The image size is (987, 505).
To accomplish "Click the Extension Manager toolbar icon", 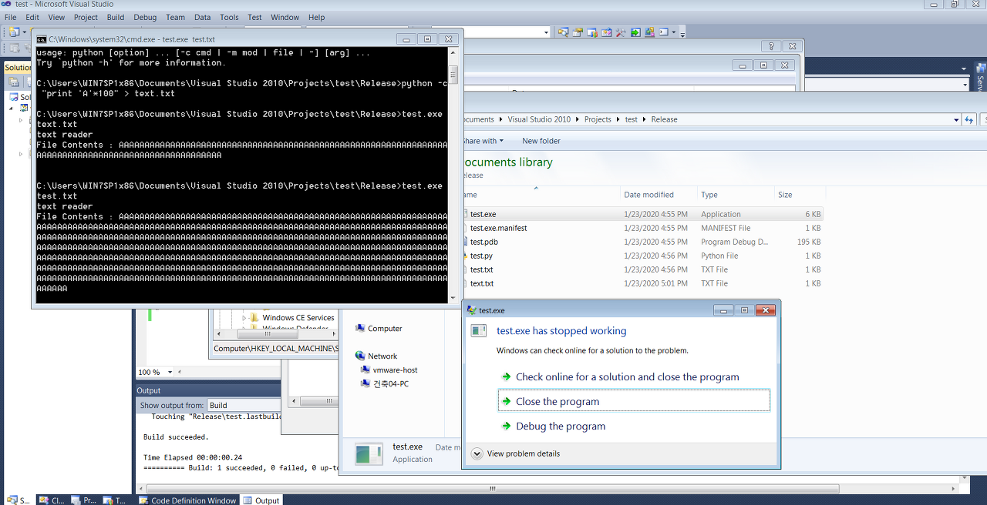I will pos(649,32).
